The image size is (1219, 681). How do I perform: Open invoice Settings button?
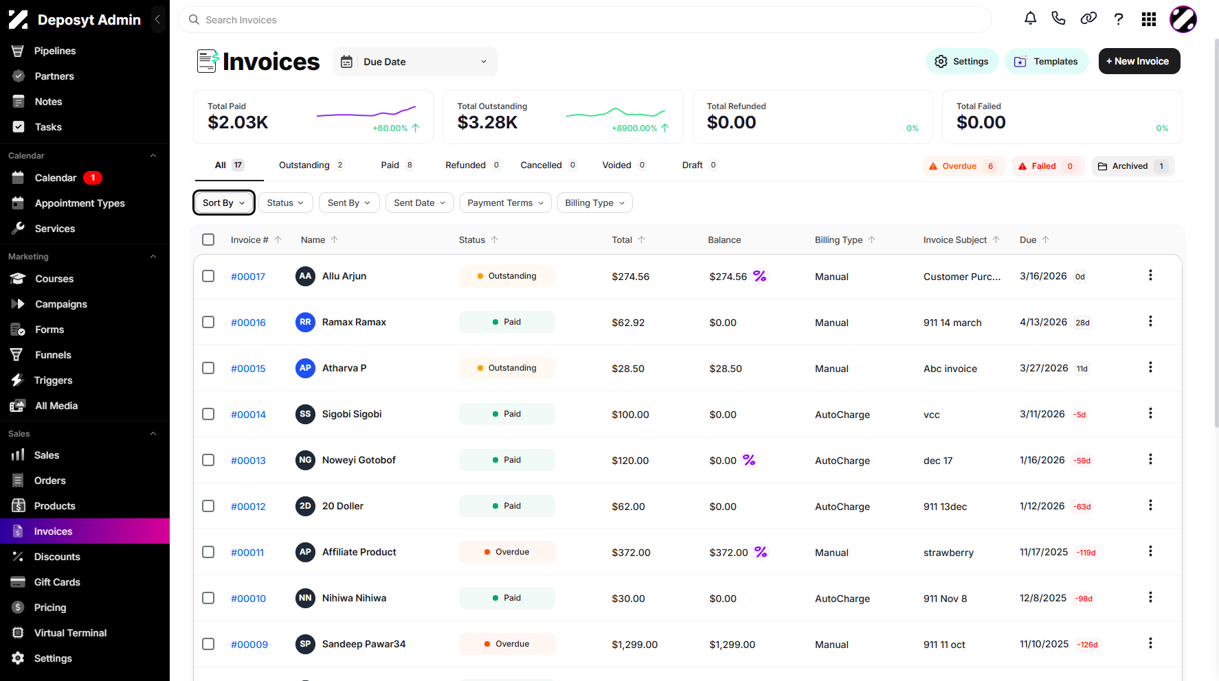[x=962, y=61]
